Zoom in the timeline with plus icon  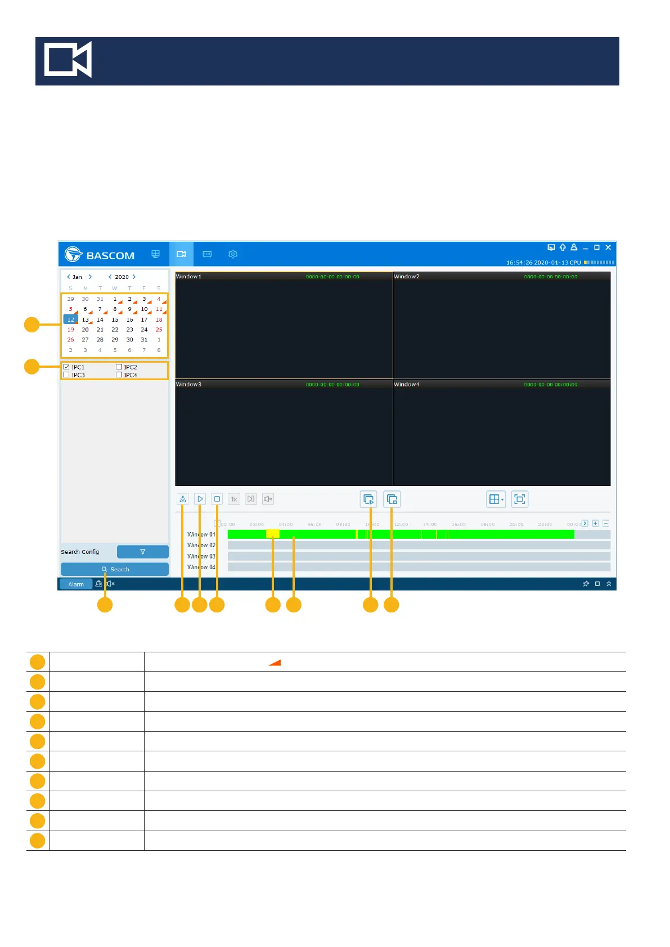click(x=595, y=524)
